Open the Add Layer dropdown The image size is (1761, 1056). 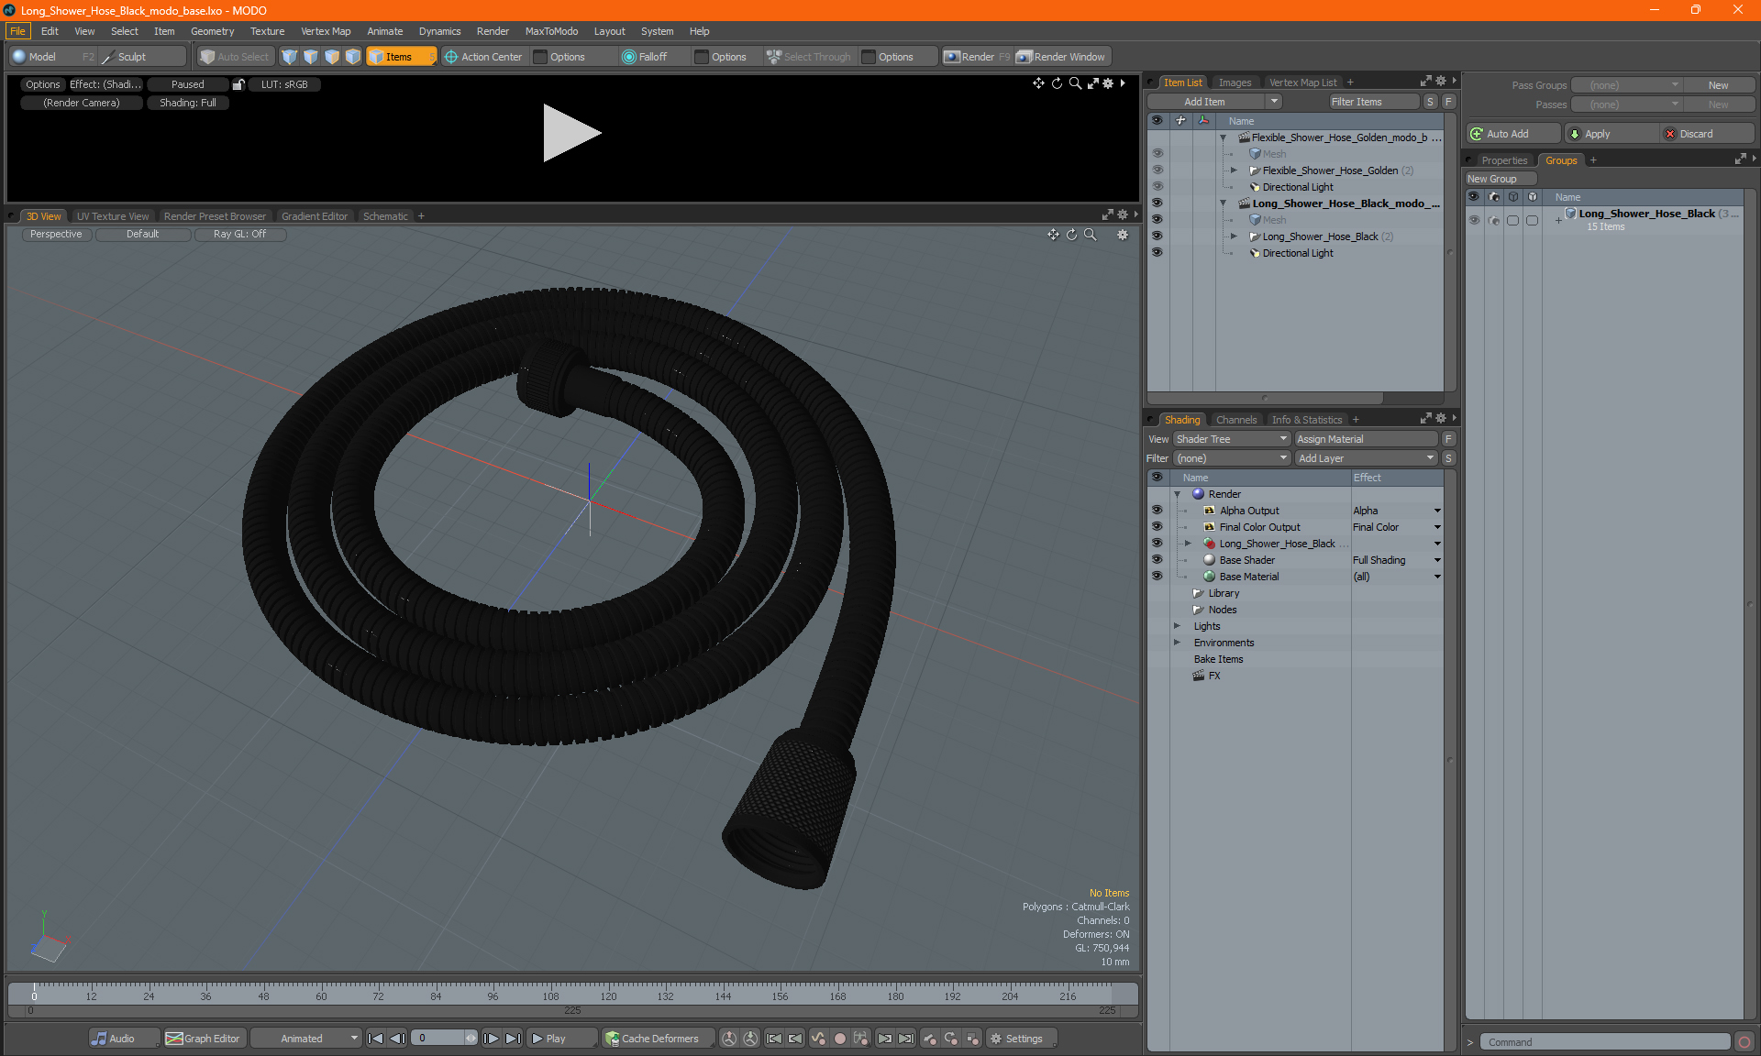(x=1365, y=457)
